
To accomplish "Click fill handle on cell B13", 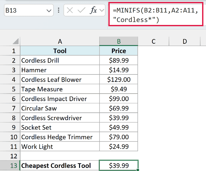I will (138, 170).
